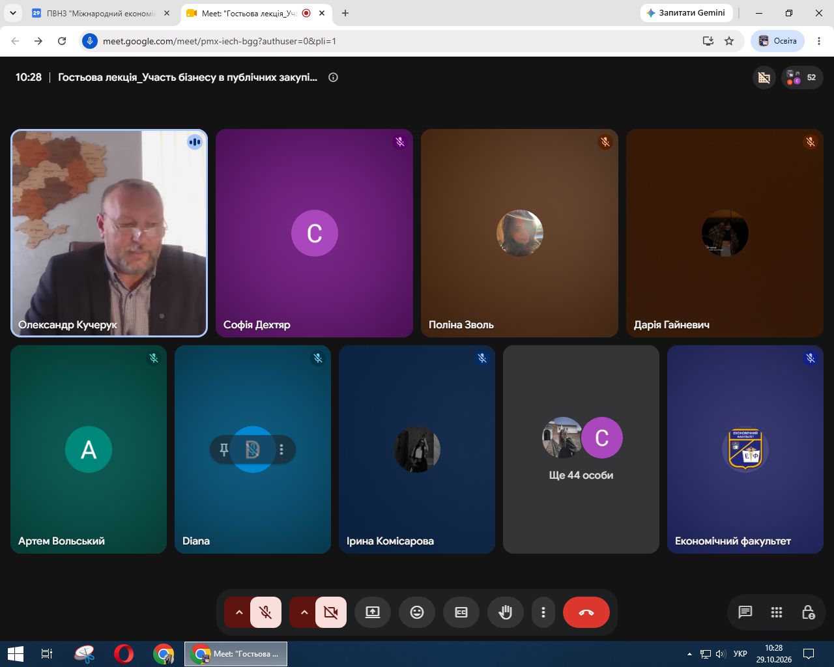The image size is (834, 667).
Task: Show hidden system tray icons
Action: tap(689, 653)
